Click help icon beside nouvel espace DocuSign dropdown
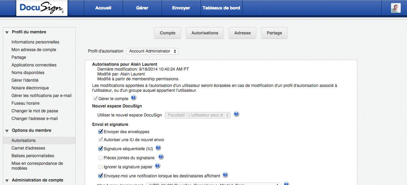The width and height of the screenshot is (407, 185). pyautogui.click(x=236, y=114)
